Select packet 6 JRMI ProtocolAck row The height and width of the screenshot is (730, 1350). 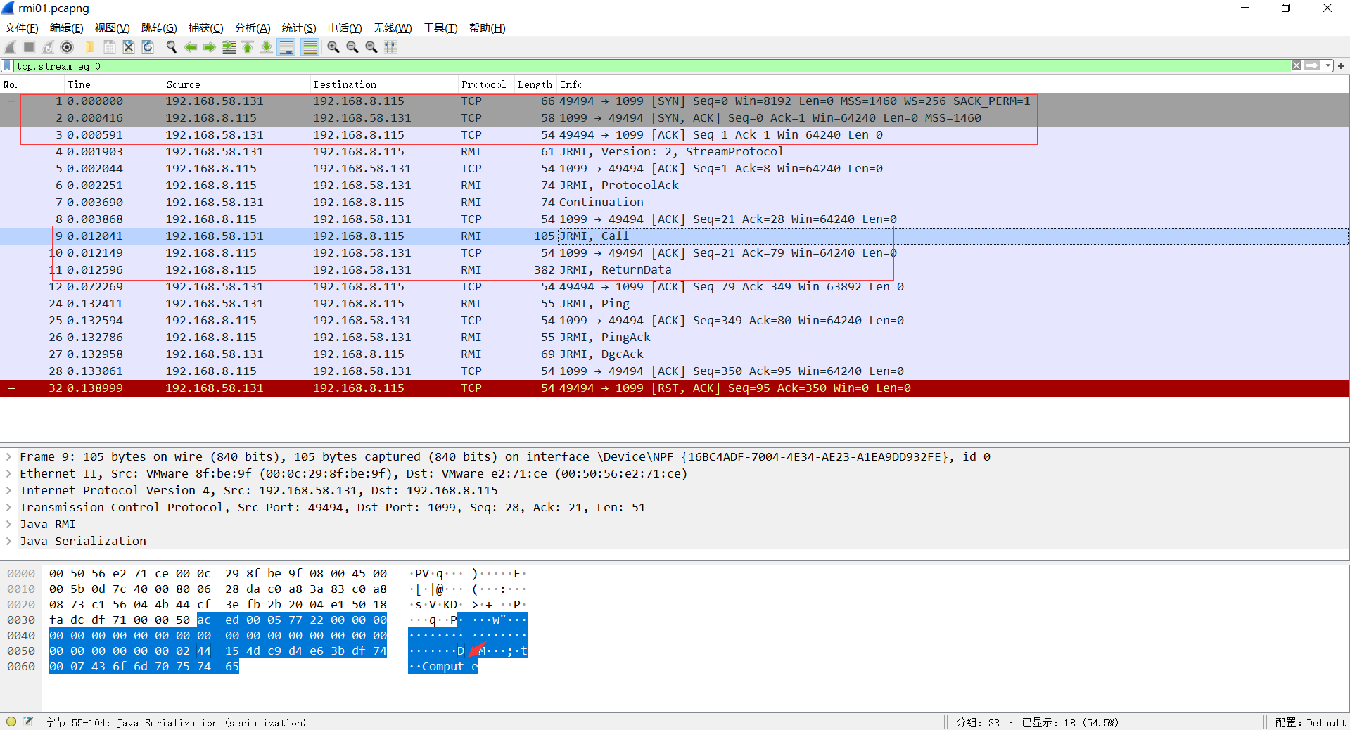[x=675, y=186]
